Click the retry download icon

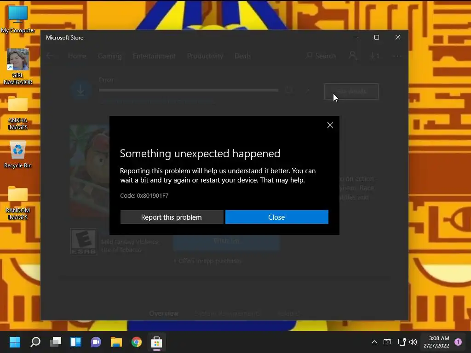click(289, 90)
